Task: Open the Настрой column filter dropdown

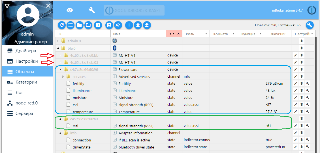Action: [x=312, y=34]
